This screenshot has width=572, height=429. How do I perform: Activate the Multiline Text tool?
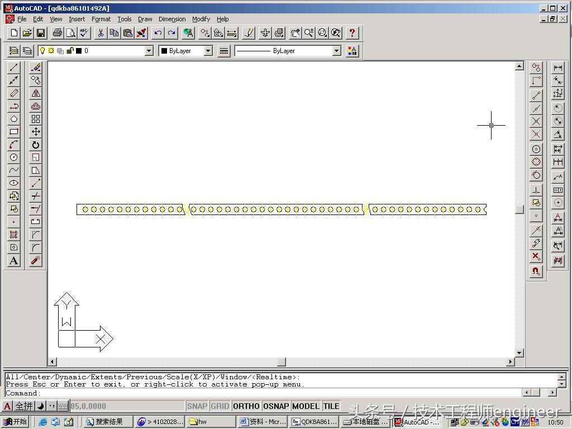(14, 261)
